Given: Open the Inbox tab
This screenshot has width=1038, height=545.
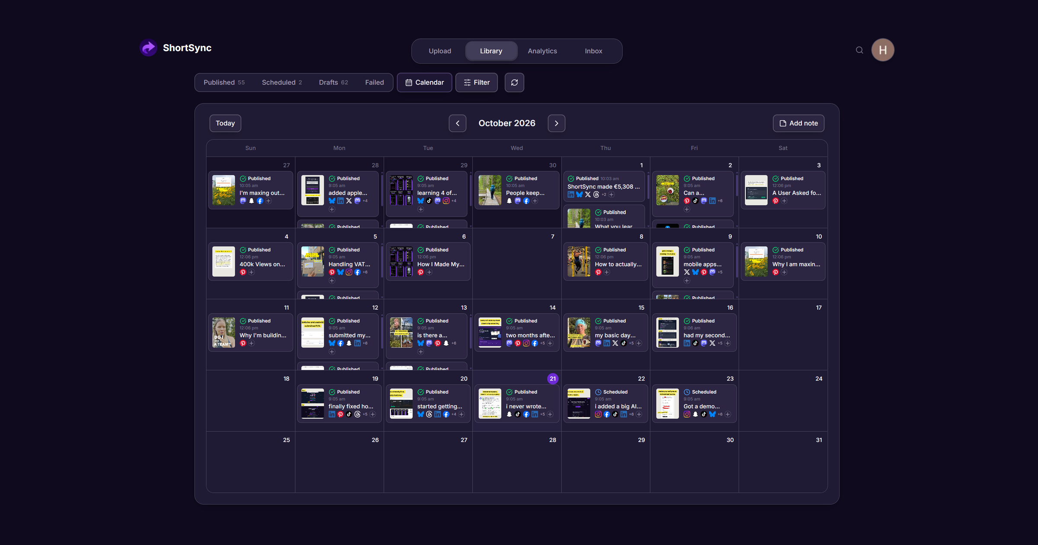Looking at the screenshot, I should [x=593, y=51].
